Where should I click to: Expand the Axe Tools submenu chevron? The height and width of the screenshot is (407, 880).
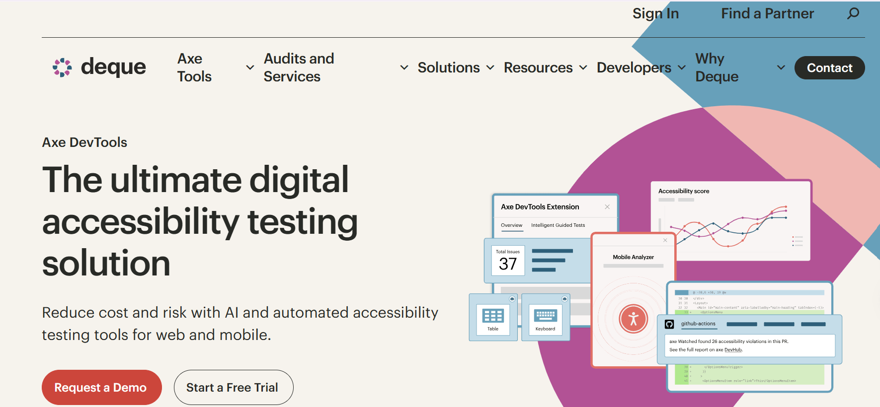point(250,68)
